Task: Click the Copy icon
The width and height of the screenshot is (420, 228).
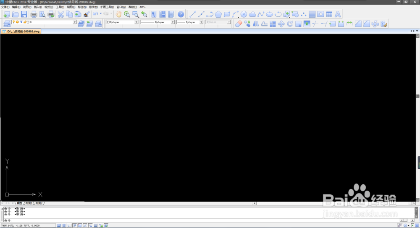Action: [x=69, y=14]
